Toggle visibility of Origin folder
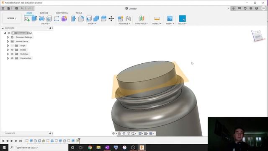 pos(12,46)
